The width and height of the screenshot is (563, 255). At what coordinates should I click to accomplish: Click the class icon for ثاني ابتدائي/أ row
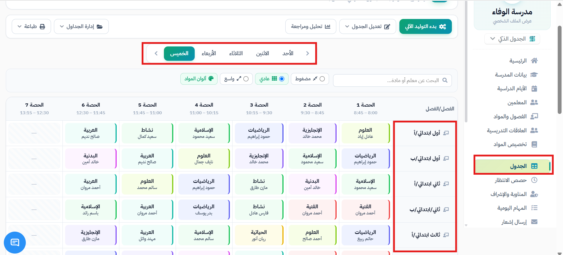coord(446,184)
